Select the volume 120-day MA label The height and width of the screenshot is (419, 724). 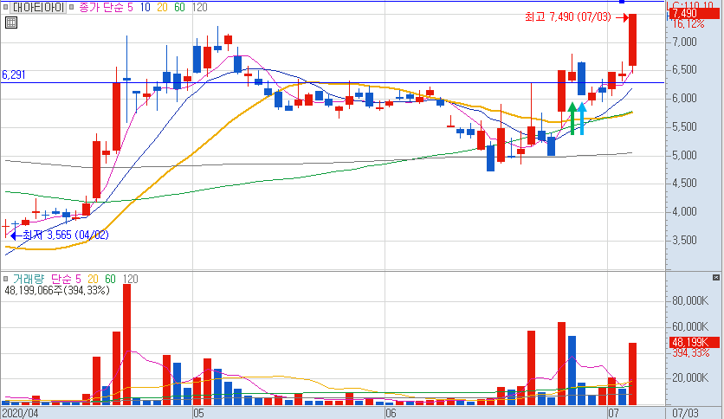coord(130,279)
